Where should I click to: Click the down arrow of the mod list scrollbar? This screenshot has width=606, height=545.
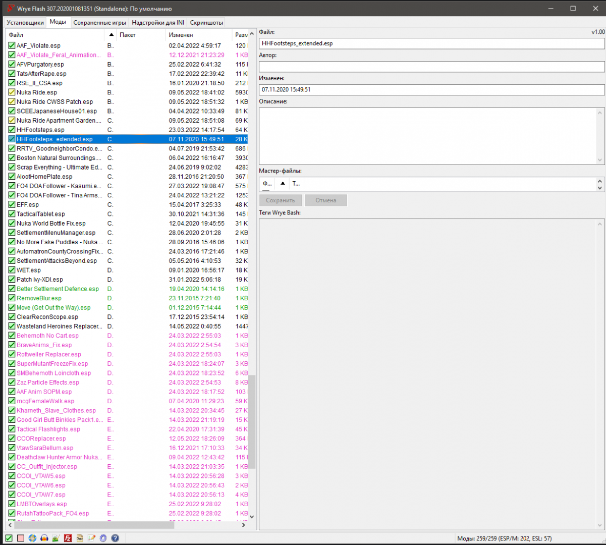point(252,517)
